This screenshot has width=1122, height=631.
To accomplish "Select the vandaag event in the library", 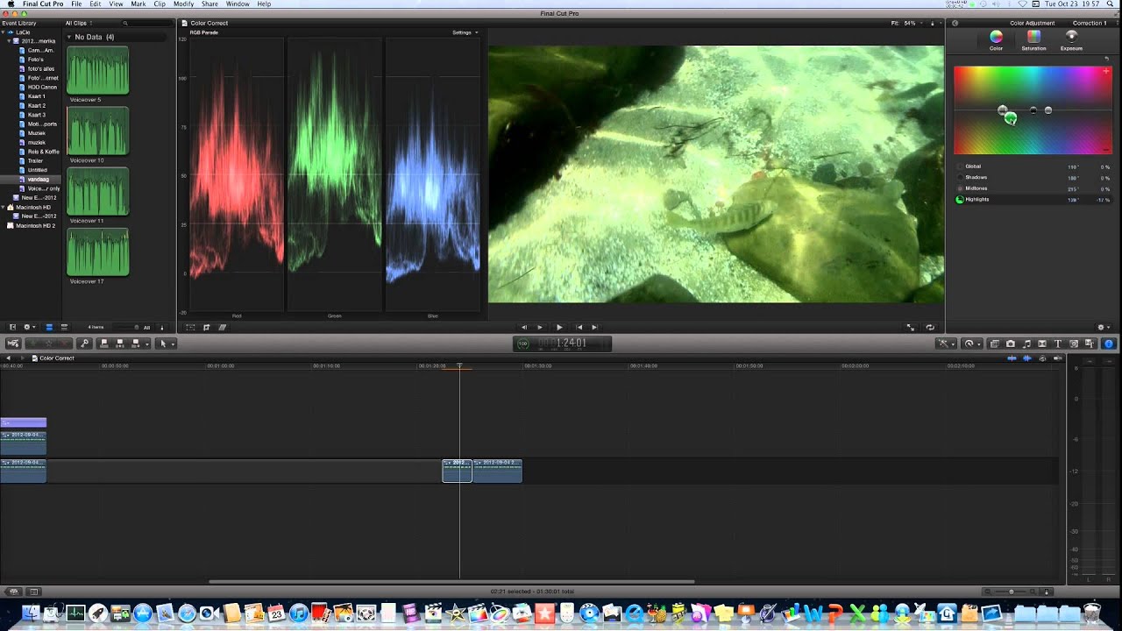I will click(38, 179).
